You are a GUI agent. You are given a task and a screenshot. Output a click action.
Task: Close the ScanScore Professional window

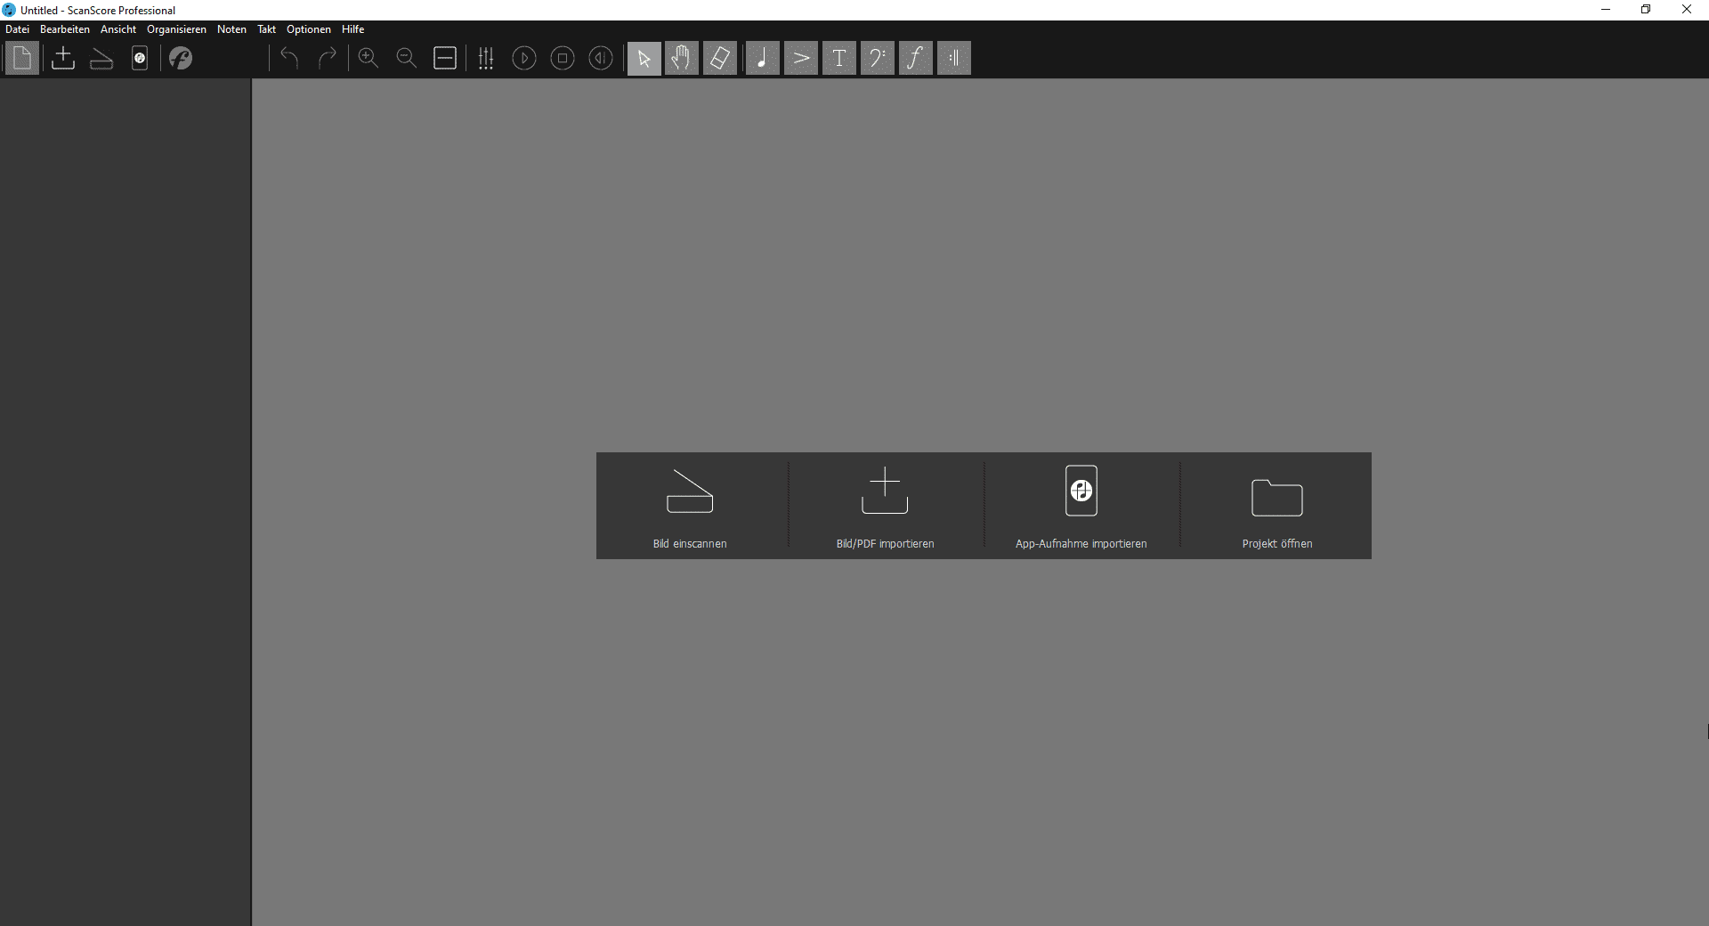(1687, 10)
